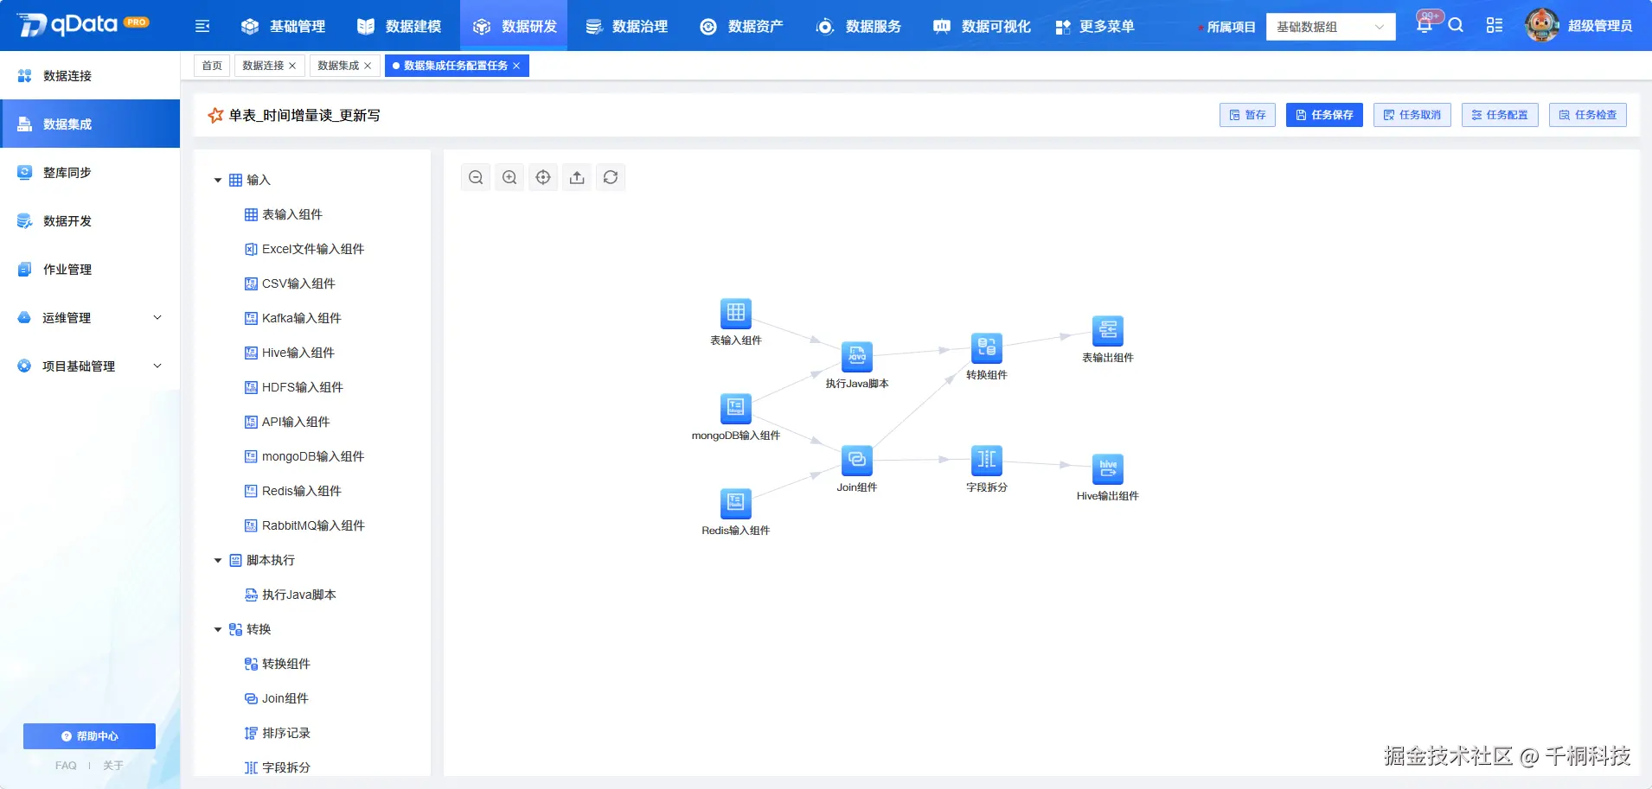
Task: Click the export/upload canvas icon
Action: click(x=577, y=177)
